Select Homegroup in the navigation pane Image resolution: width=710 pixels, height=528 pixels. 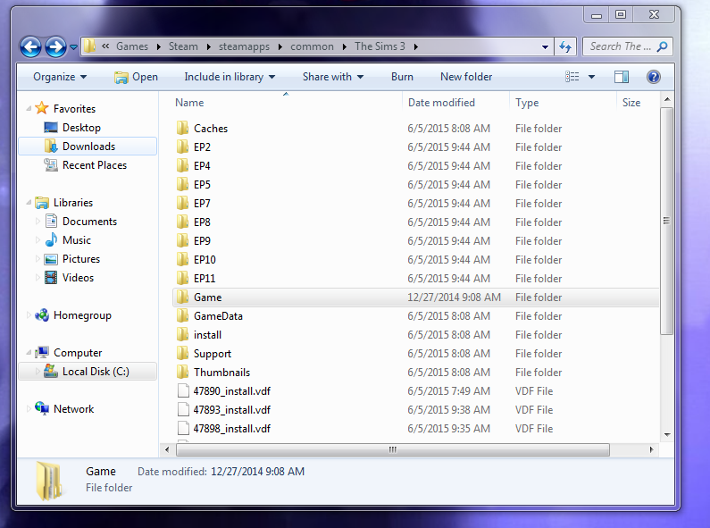82,315
